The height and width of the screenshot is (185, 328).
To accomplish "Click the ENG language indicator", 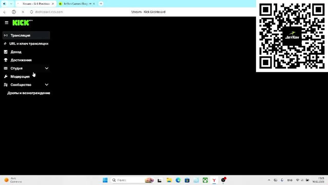I will pyautogui.click(x=290, y=180).
